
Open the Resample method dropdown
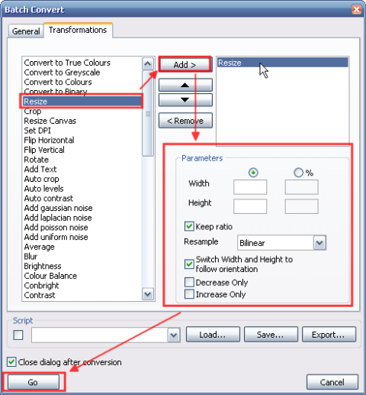[x=319, y=243]
